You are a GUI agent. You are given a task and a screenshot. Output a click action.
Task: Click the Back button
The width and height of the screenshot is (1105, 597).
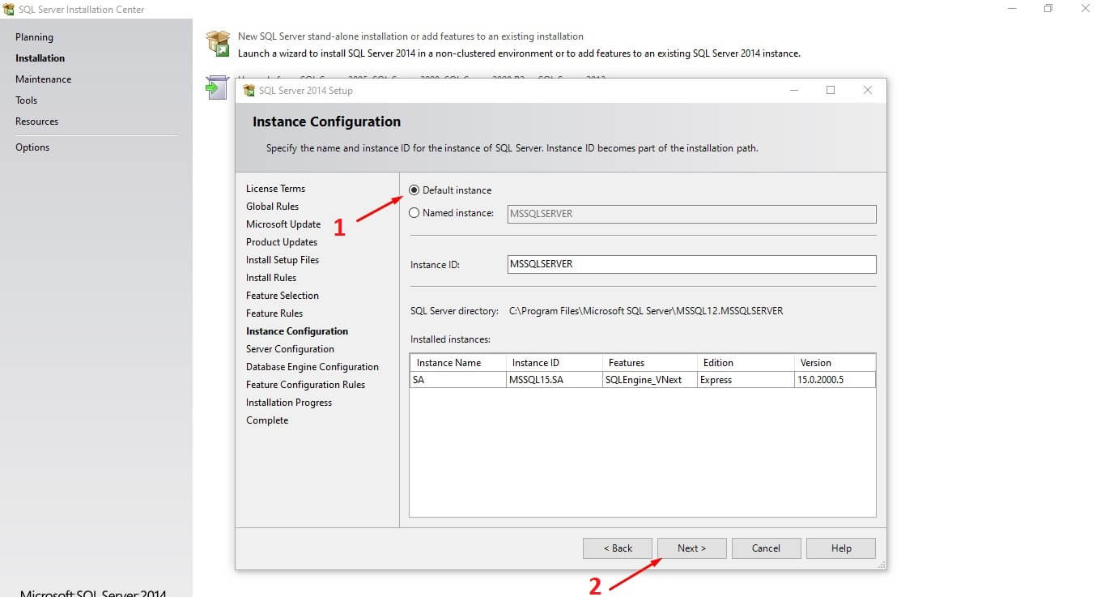617,548
